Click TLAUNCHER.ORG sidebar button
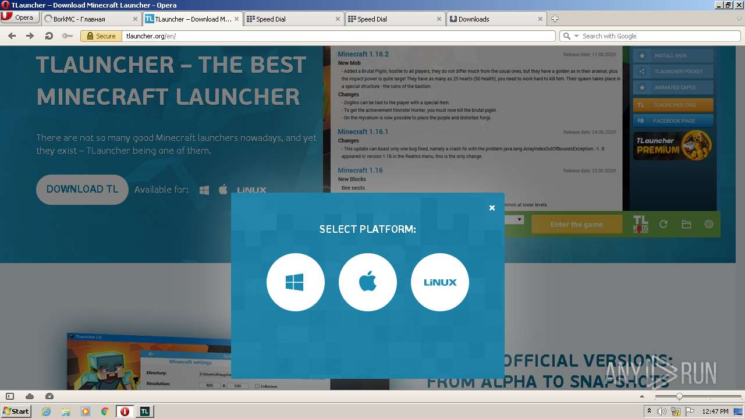 [x=673, y=105]
